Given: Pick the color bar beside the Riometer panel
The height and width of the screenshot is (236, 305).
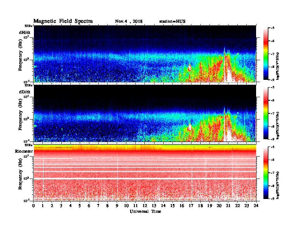Looking at the screenshot, I should [x=266, y=173].
